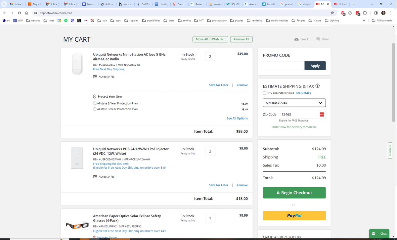Check the NYC SuperStore Pickup box

click(265, 93)
